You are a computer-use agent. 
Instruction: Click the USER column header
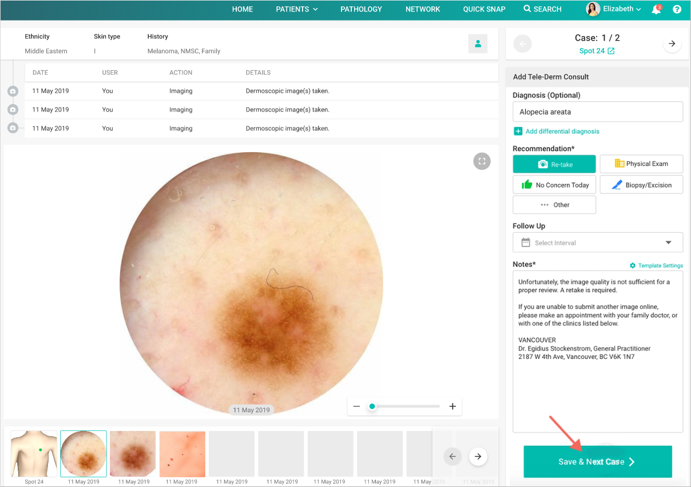pos(110,73)
